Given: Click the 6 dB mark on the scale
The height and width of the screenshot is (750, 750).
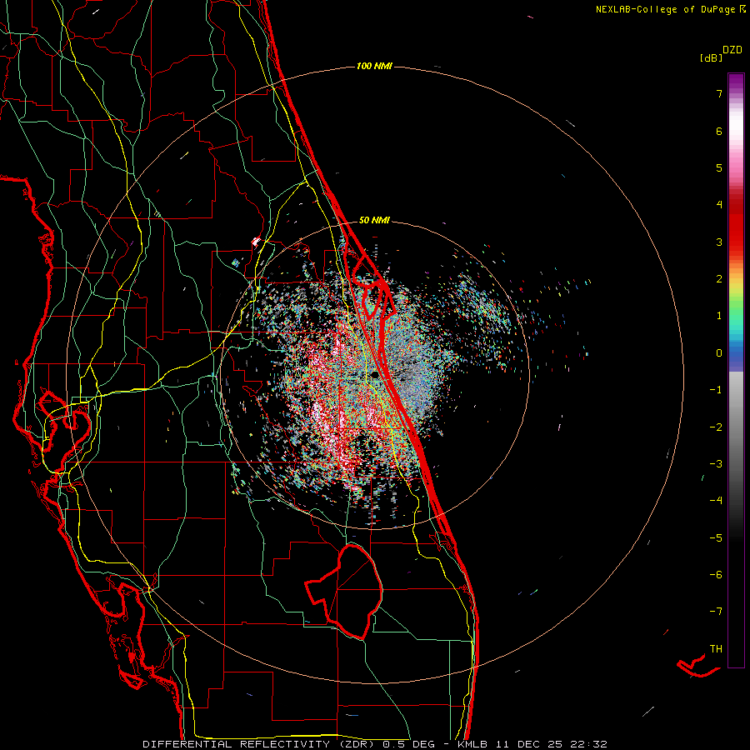Looking at the screenshot, I should tap(719, 131).
